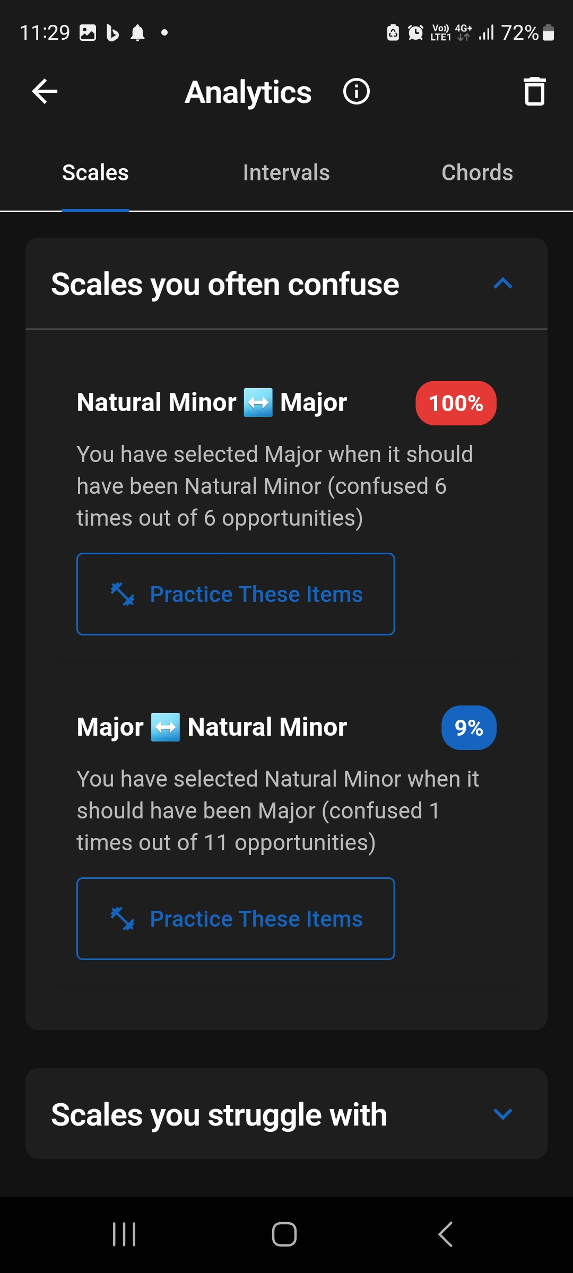573x1273 pixels.
Task: Tap the Scales you often confuse heading
Action: pos(225,284)
